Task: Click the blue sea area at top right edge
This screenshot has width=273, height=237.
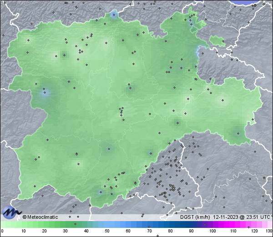Action: click(248, 3)
